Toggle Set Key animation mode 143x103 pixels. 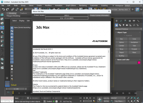point(106,101)
